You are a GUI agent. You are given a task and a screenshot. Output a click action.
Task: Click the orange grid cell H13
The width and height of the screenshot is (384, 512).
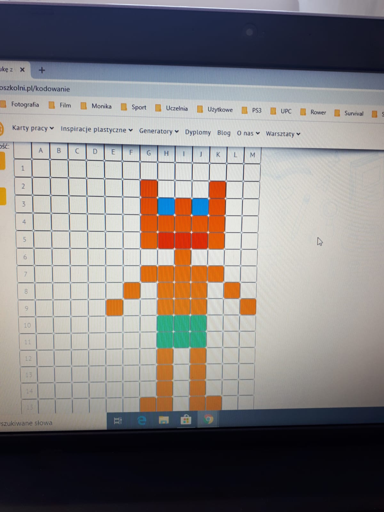[165, 372]
